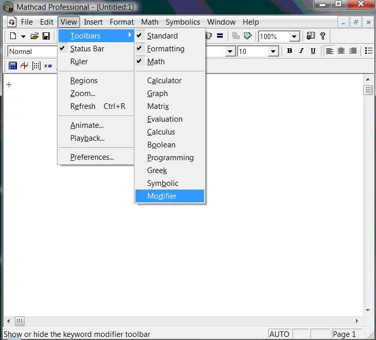This screenshot has height=340, width=376.
Task: Open the Resource Center book icon
Action: point(311,36)
